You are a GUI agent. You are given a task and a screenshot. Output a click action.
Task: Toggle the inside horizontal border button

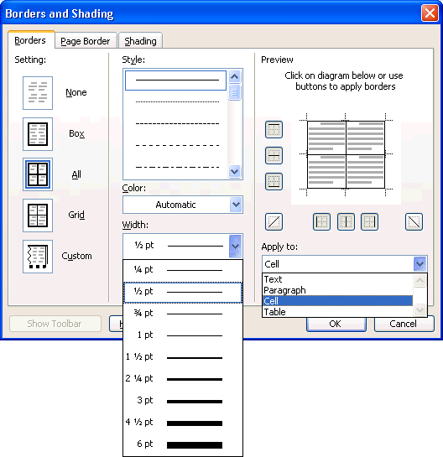pos(274,156)
